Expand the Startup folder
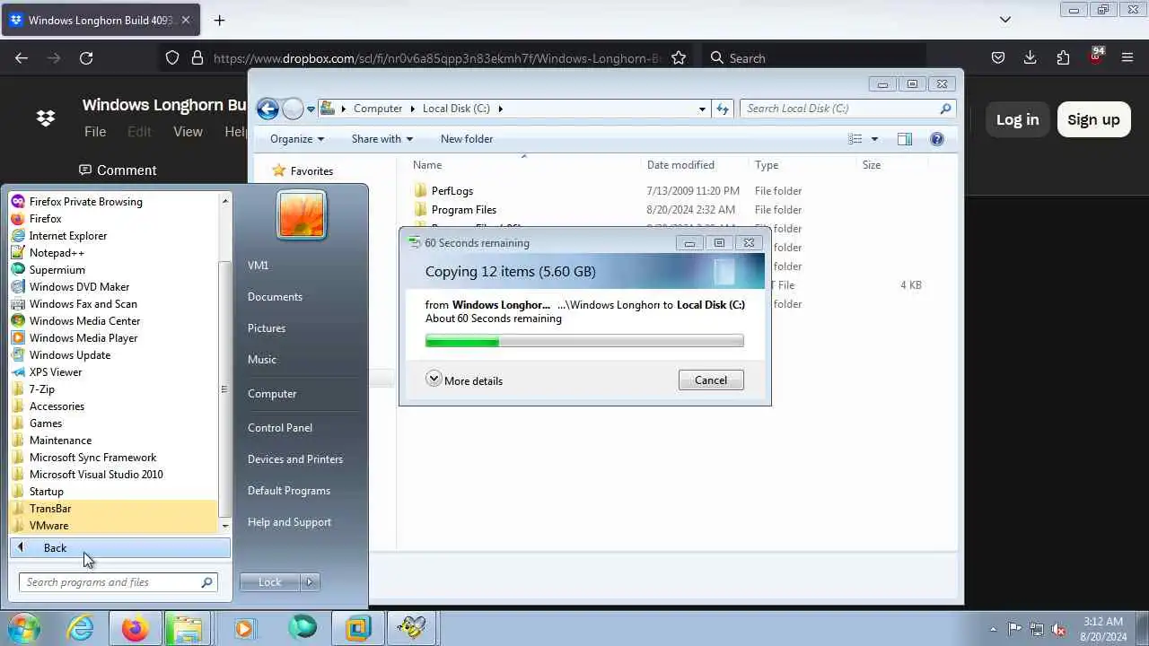Viewport: 1149px width, 646px height. click(x=47, y=492)
